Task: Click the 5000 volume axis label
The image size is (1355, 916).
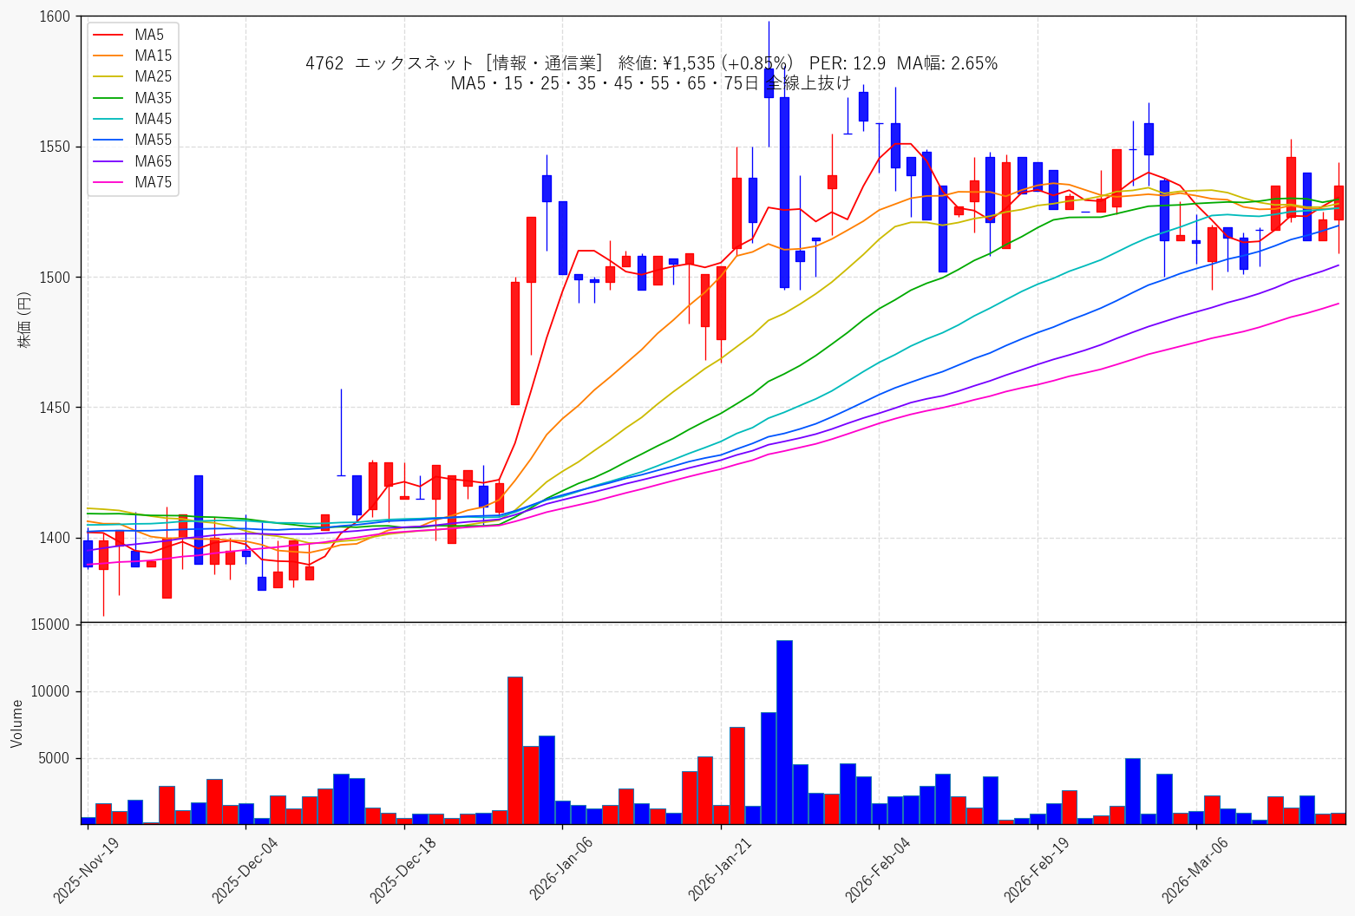Action: (x=56, y=758)
